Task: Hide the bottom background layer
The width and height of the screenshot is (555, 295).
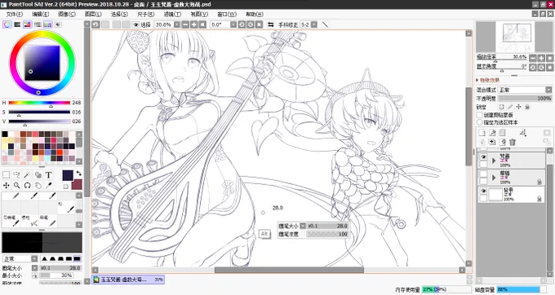Action: (x=483, y=191)
